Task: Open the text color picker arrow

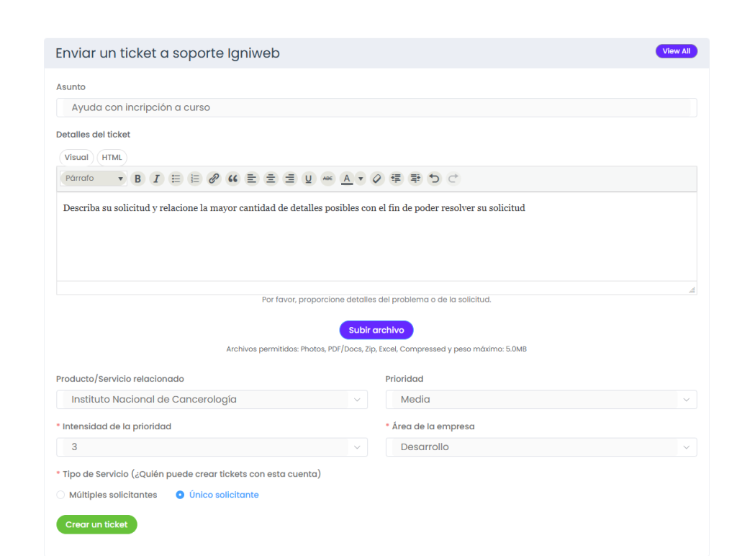Action: (361, 179)
